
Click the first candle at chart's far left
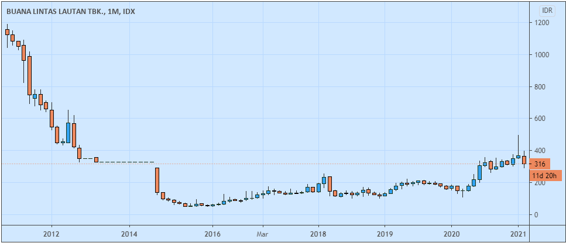[7, 33]
